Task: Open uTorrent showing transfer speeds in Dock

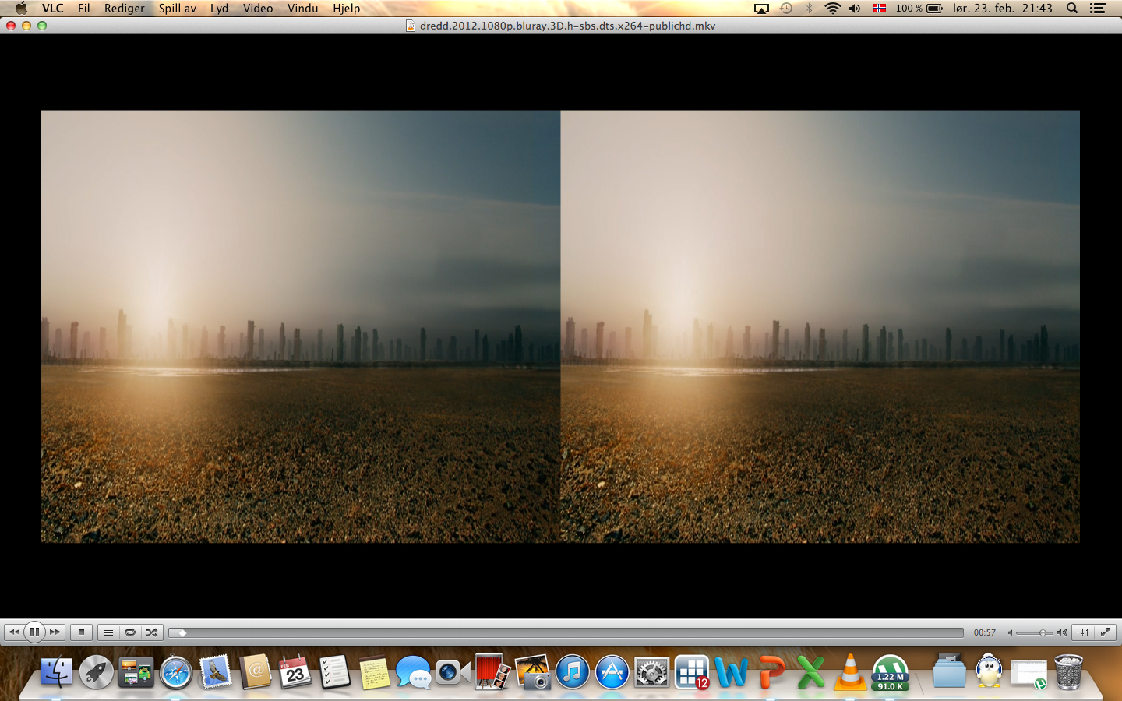Action: (x=891, y=672)
